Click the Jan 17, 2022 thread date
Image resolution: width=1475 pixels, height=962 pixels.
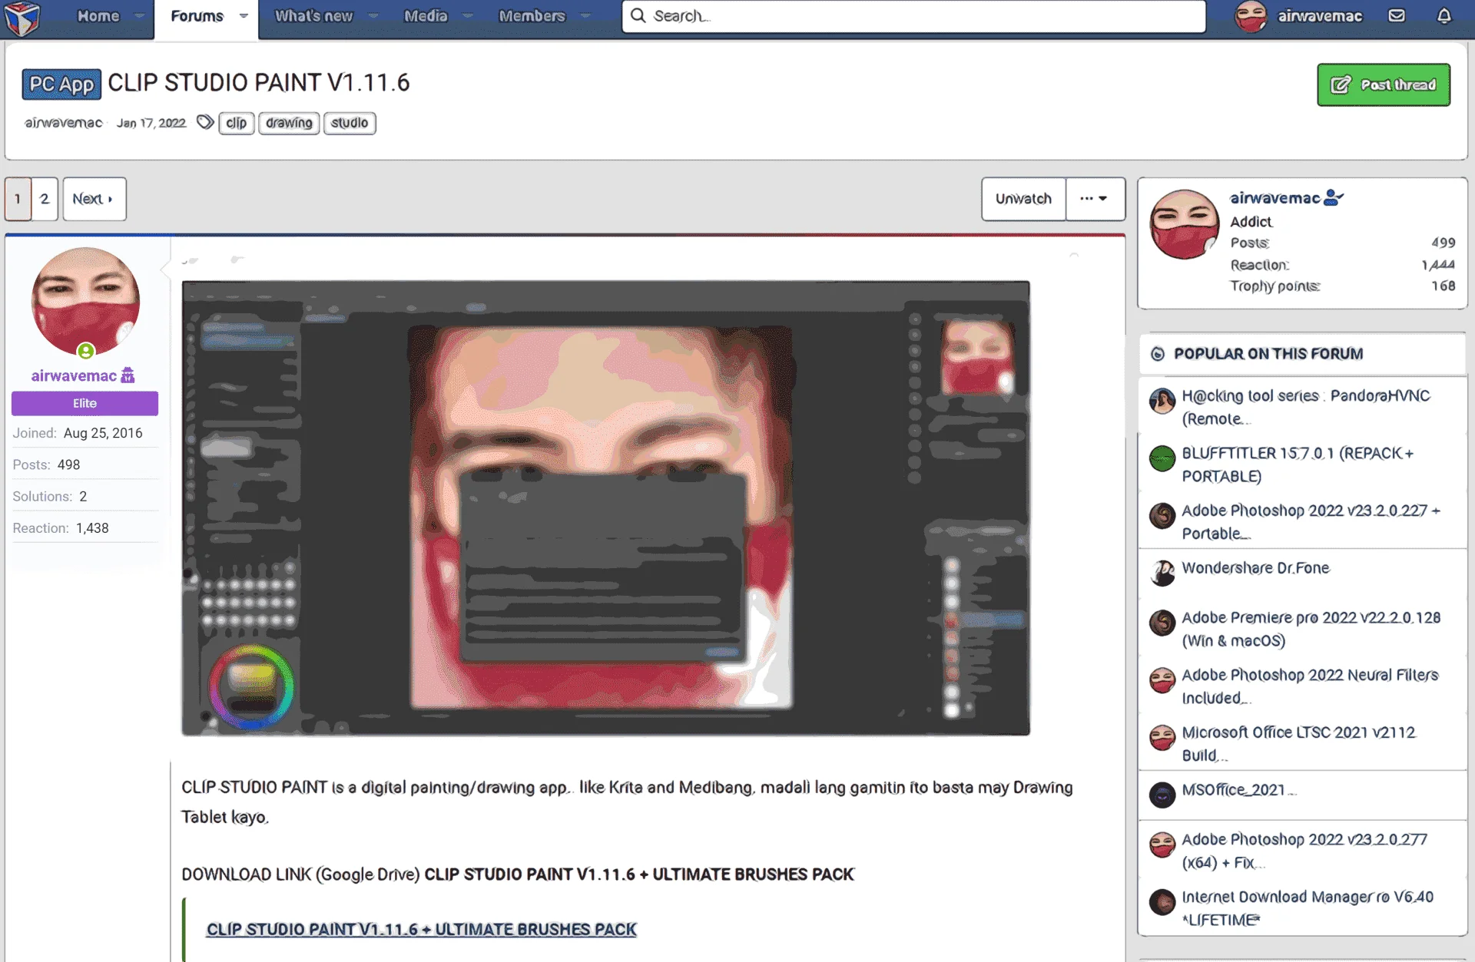pyautogui.click(x=151, y=123)
